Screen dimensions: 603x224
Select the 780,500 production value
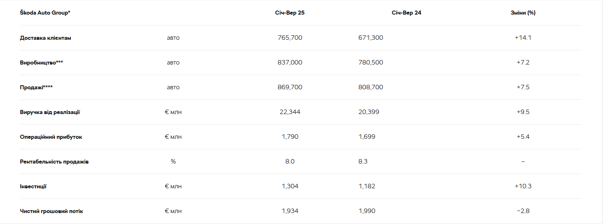tap(371, 62)
